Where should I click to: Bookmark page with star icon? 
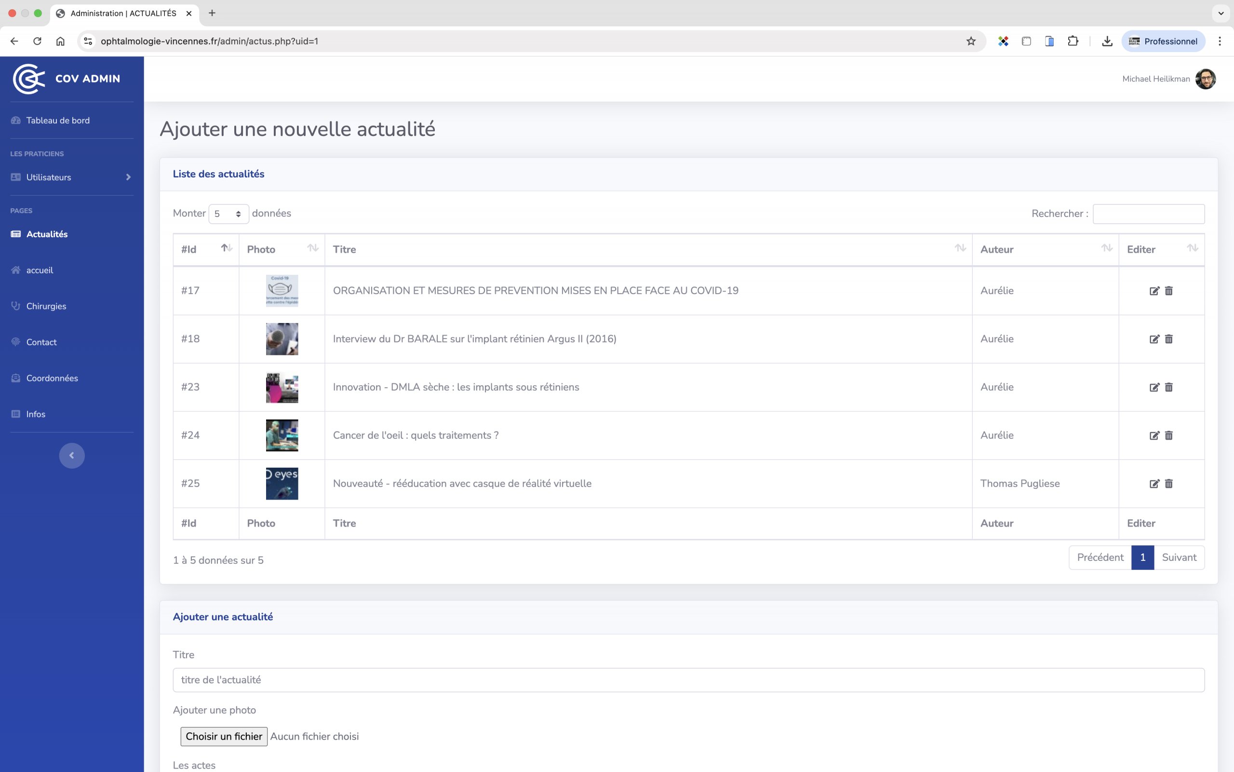pos(971,41)
